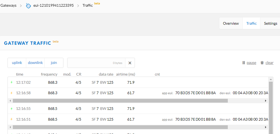Click the pause icon

244,63
